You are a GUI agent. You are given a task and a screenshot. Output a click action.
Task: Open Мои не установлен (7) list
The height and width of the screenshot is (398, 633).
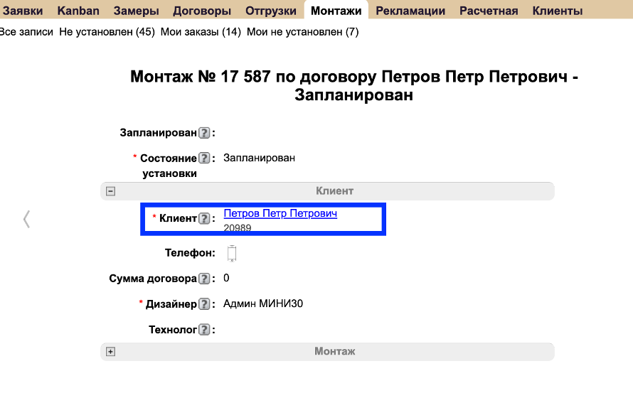pos(302,32)
